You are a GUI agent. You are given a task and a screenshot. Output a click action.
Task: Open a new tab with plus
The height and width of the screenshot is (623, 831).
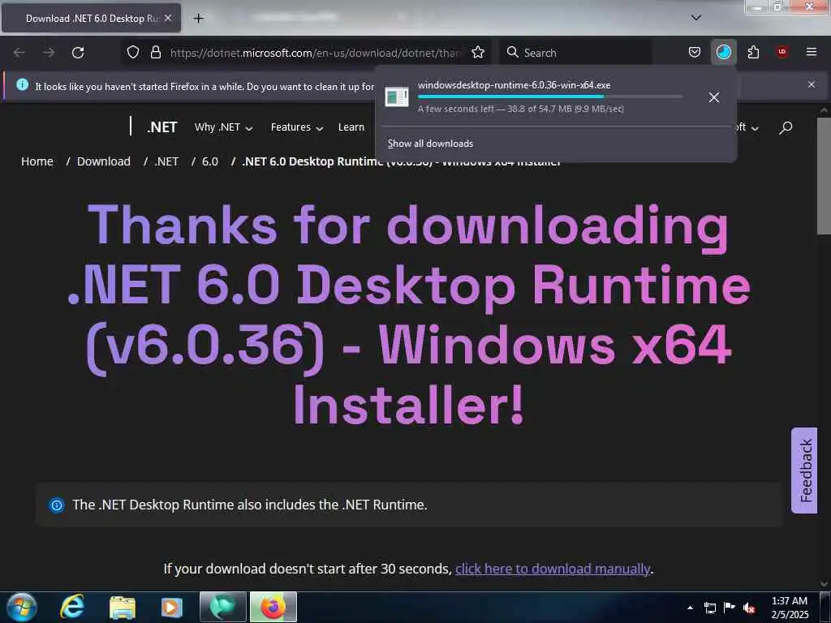(x=198, y=19)
